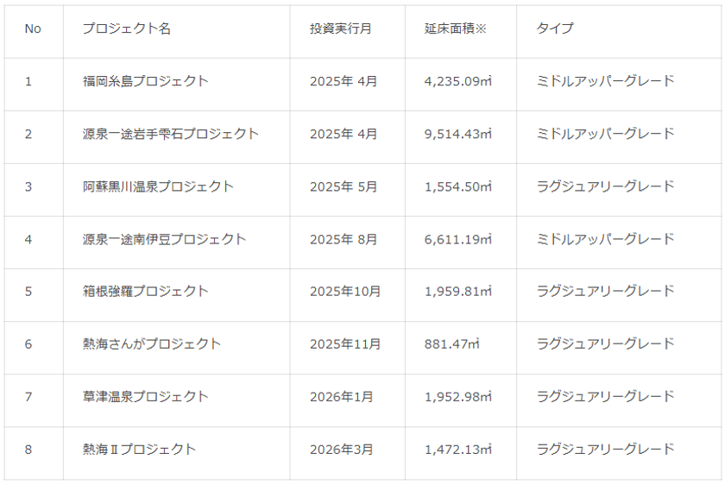Click the 投資実行月 column header
The image size is (725, 485).
click(x=341, y=28)
